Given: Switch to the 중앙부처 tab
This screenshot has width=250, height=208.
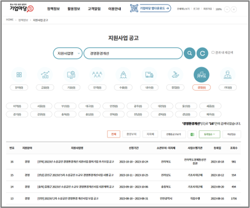Looking at the screenshot, I should coord(131,134).
